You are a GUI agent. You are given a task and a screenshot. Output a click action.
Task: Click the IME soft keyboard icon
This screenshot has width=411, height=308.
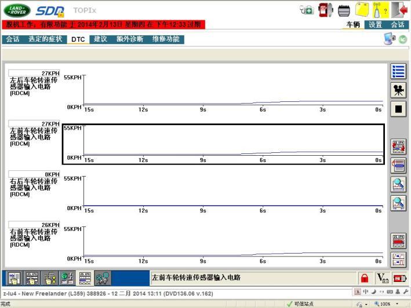[390, 292]
